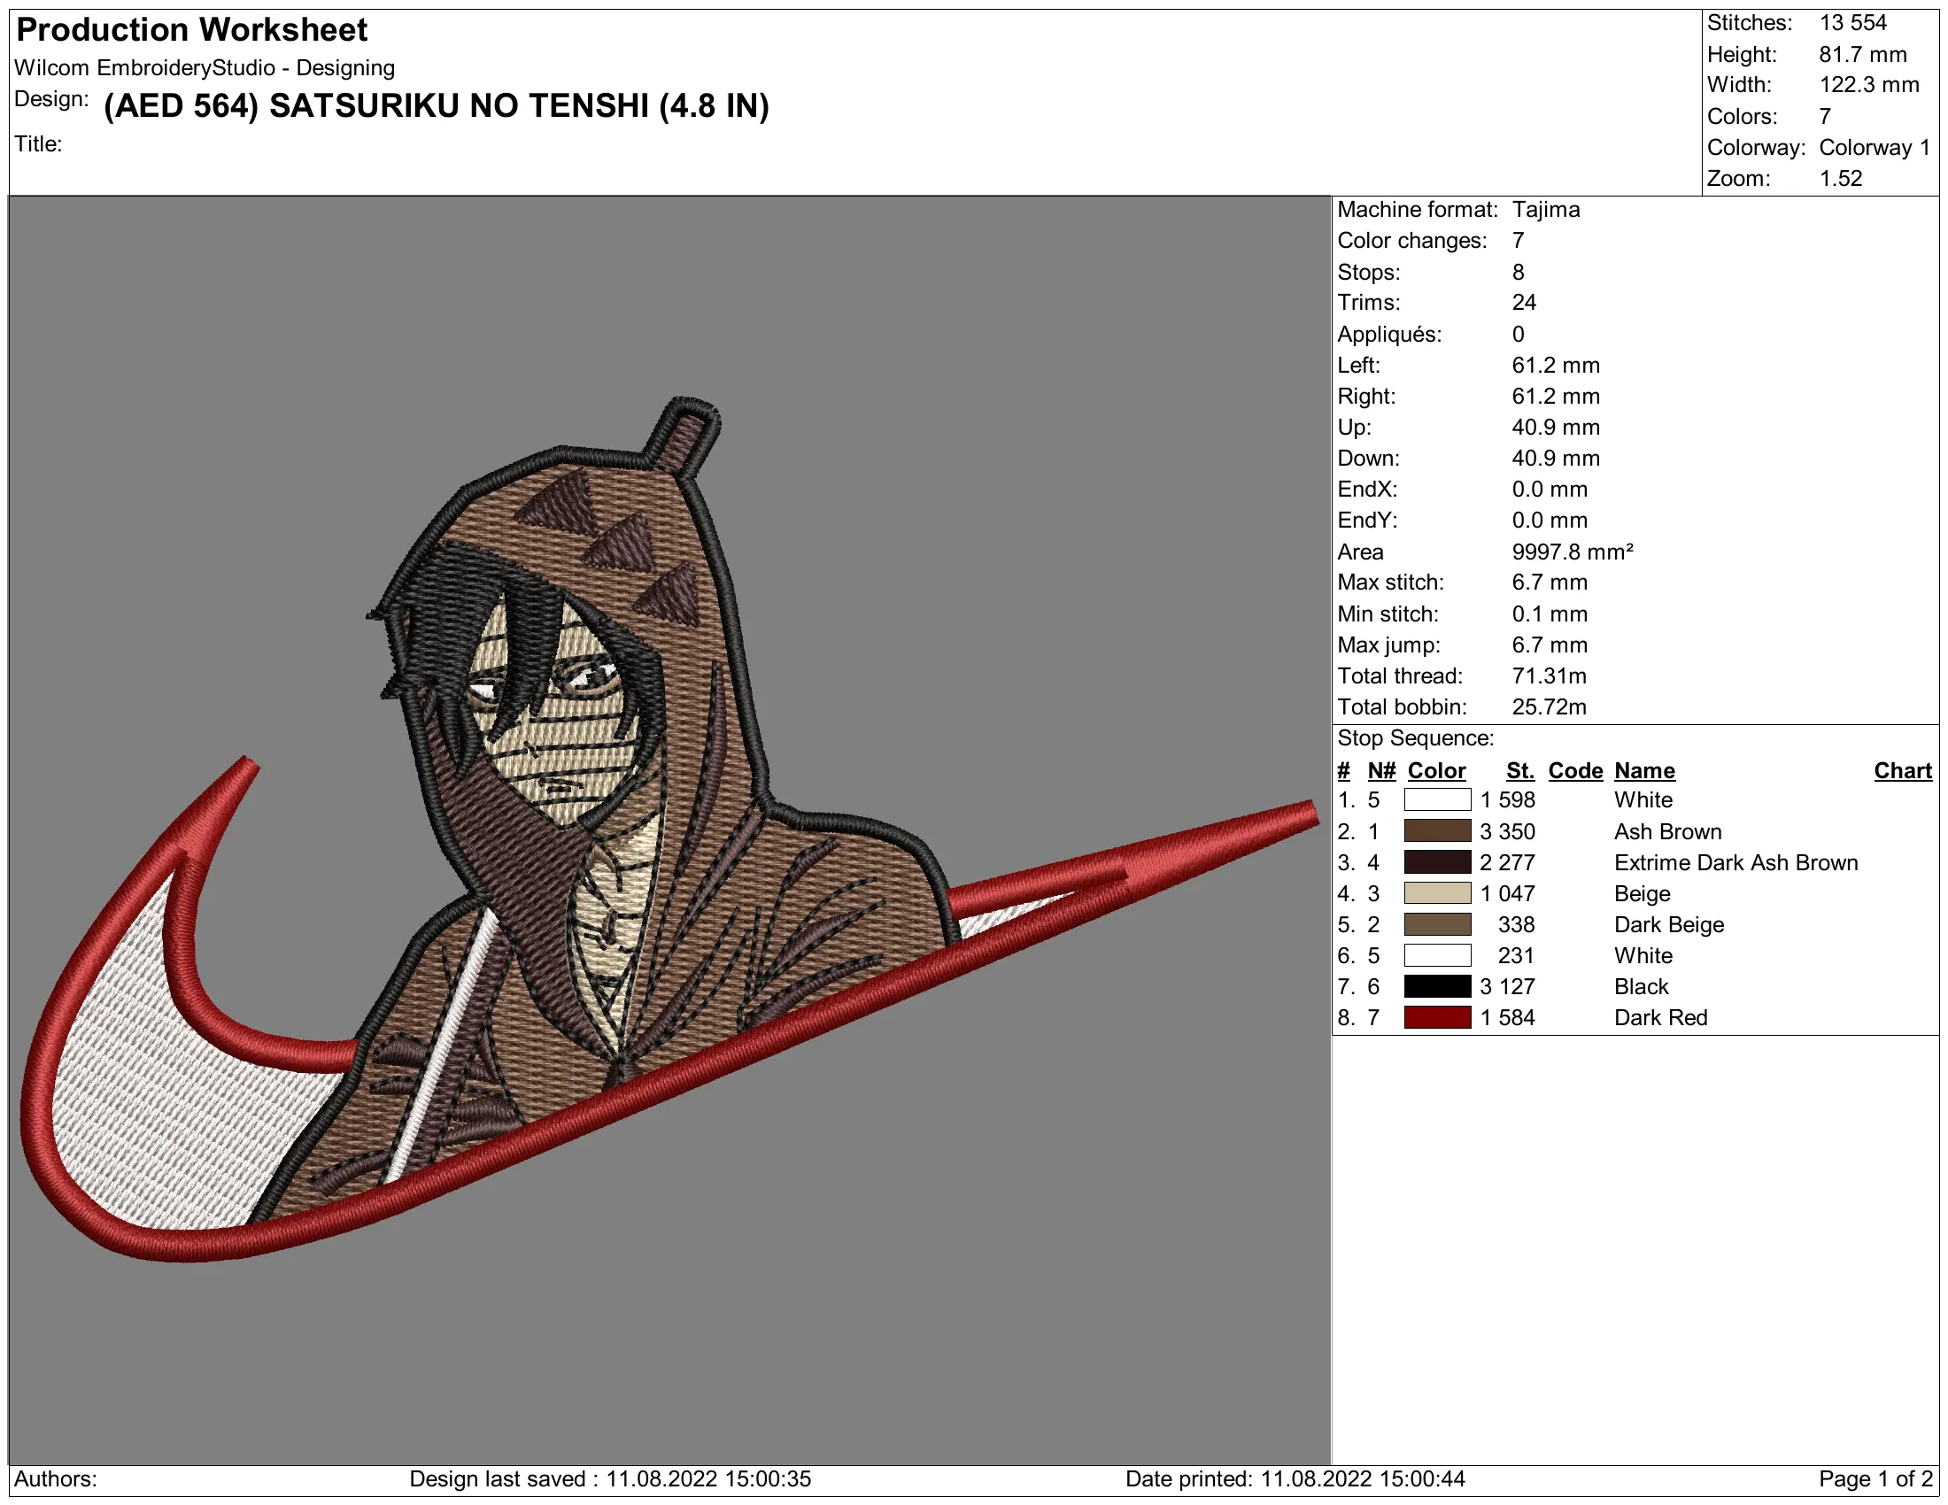1948x1505 pixels.
Task: Click the 'Chart' column header
Action: [1903, 770]
